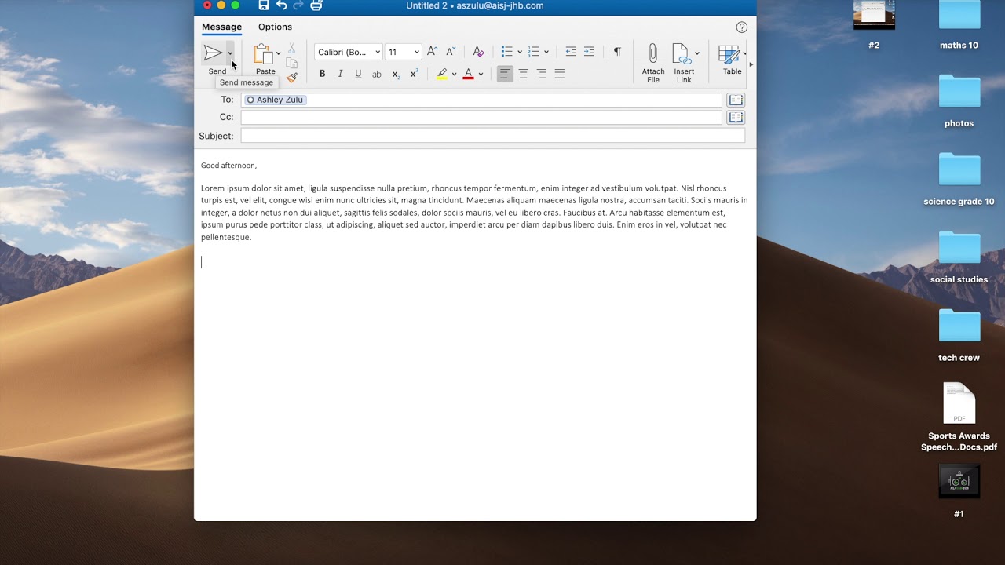
Task: Switch to the Options tab
Action: [275, 27]
